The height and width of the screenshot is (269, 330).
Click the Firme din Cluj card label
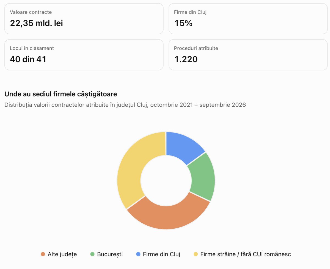[x=190, y=12]
